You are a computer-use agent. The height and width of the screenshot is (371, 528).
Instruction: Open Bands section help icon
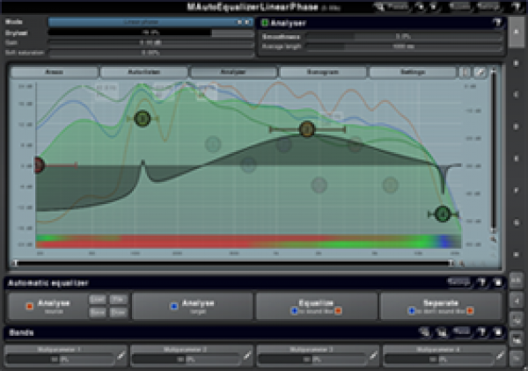tap(483, 332)
